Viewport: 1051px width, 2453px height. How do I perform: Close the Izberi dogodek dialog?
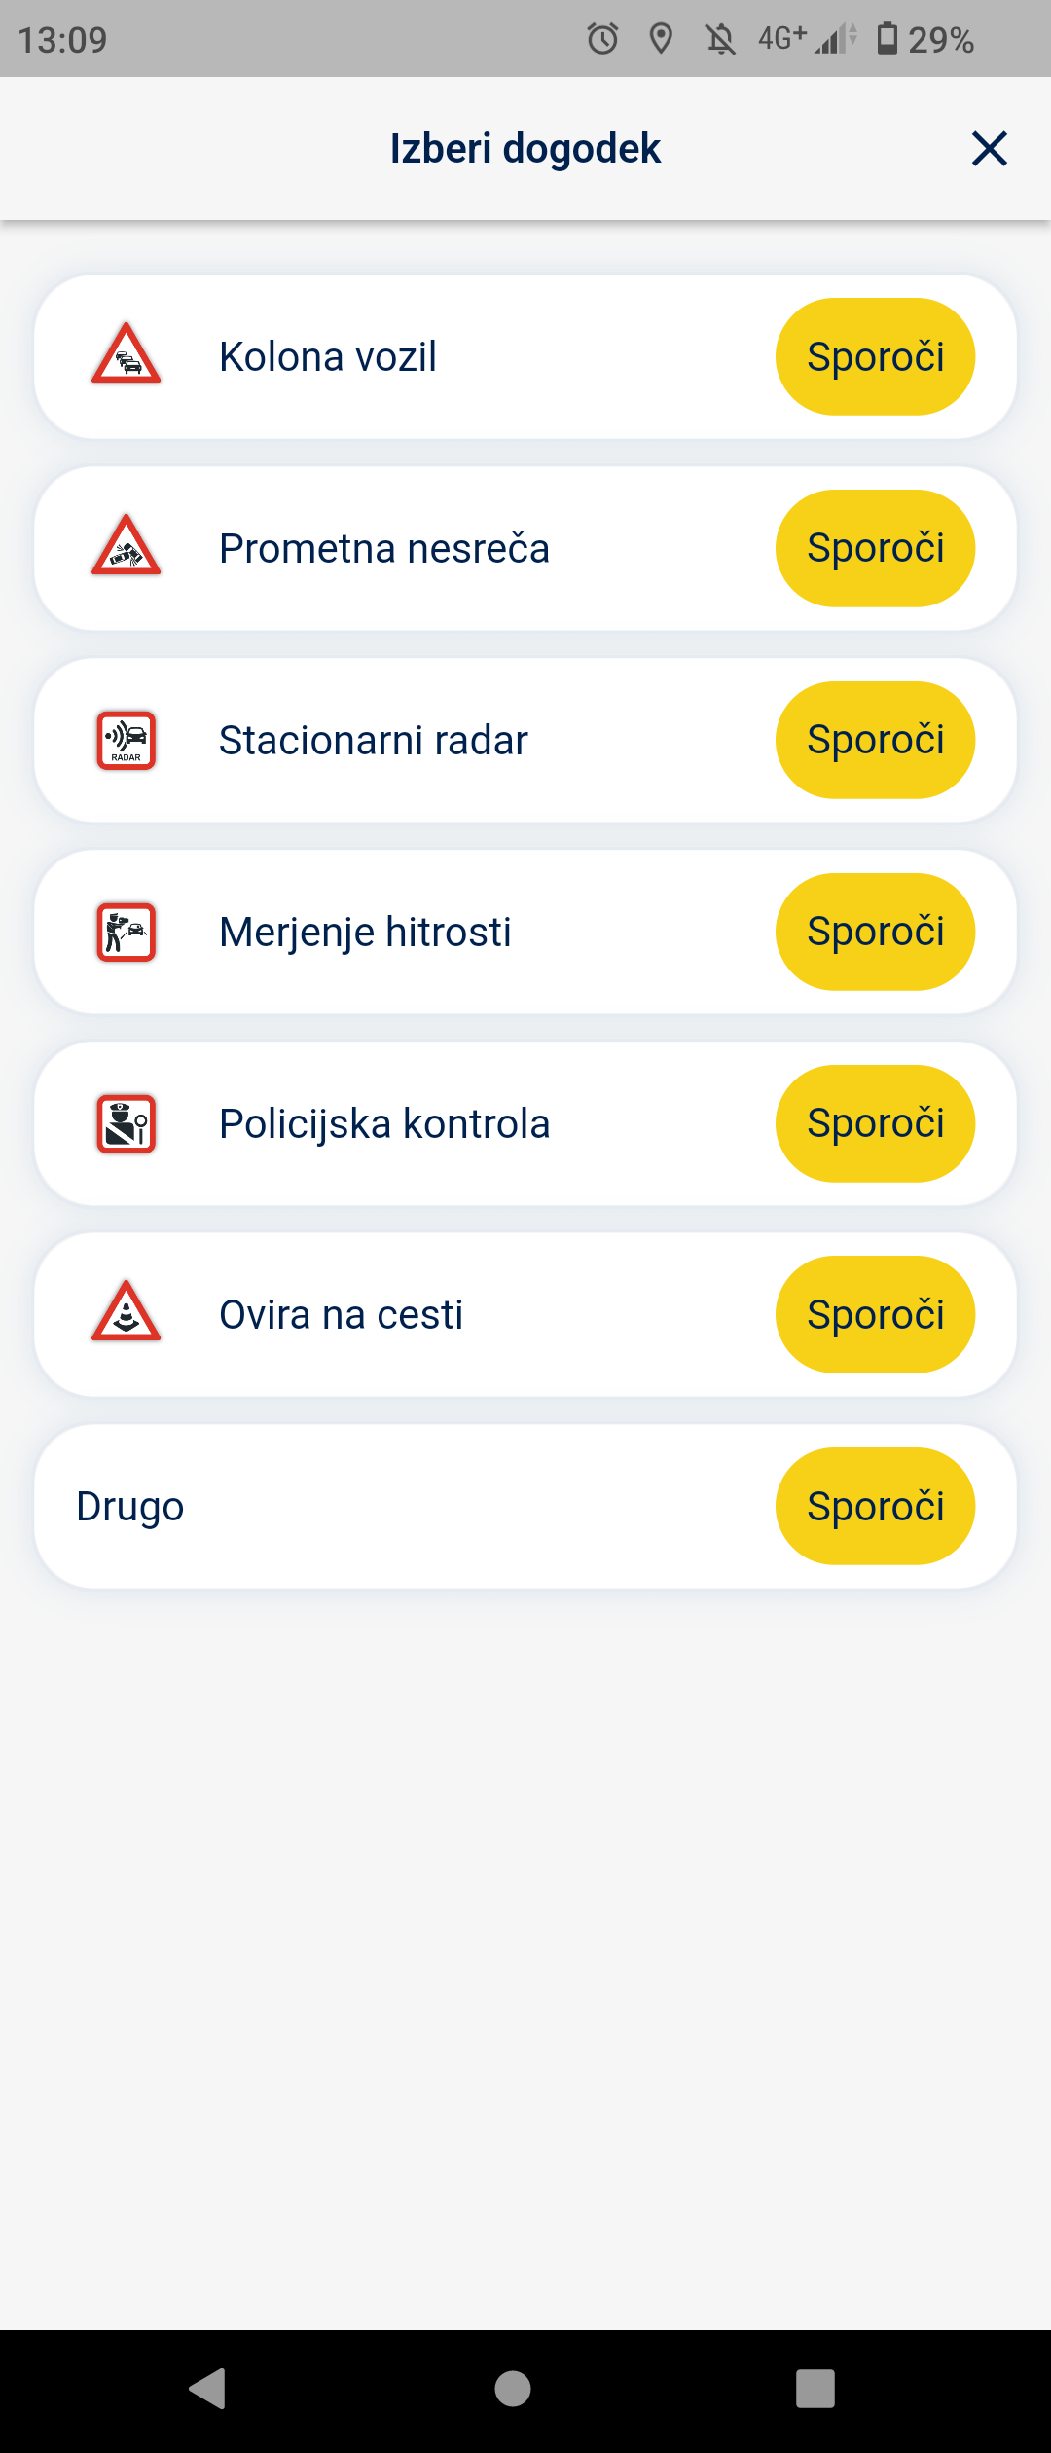(x=989, y=149)
